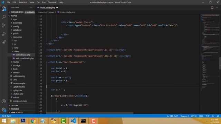Click the VS Code logo in title bar
The image size is (221, 124).
pyautogui.click(x=3, y=2)
